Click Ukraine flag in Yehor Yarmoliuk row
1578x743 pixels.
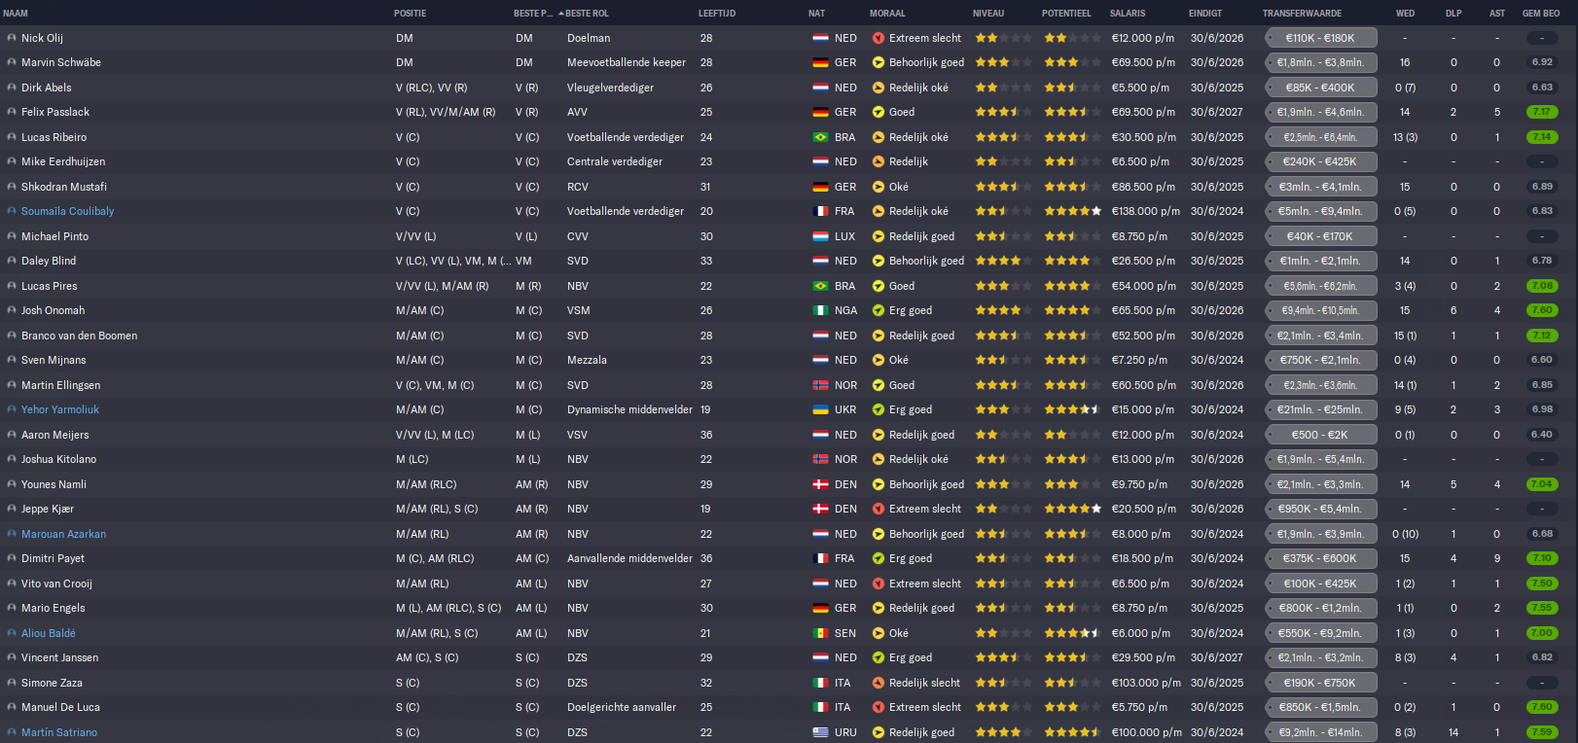[x=820, y=409]
